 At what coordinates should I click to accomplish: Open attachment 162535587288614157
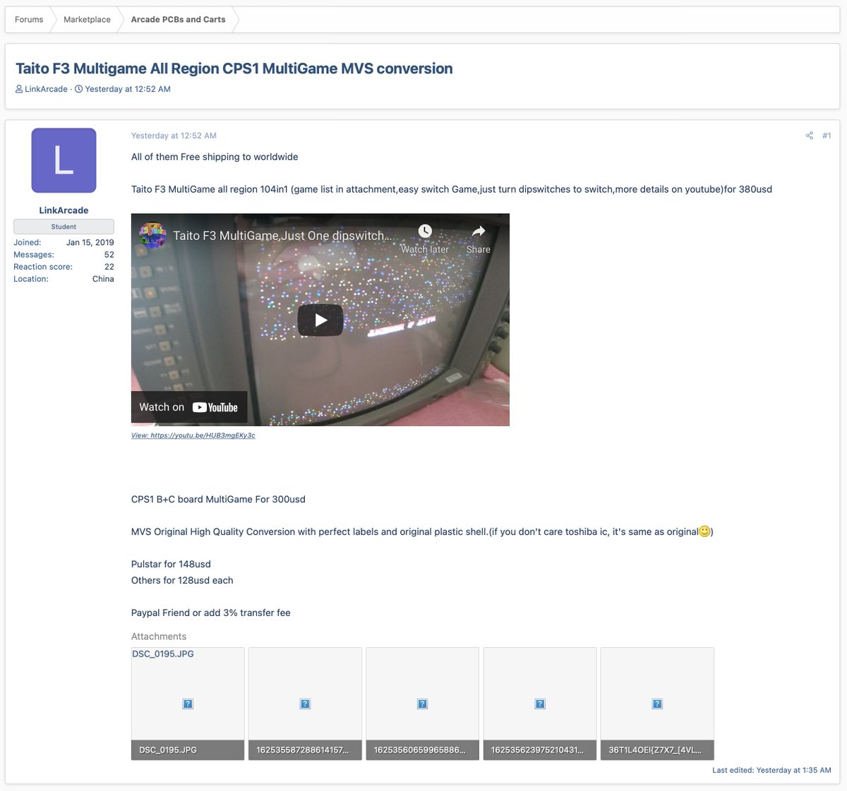(x=305, y=704)
